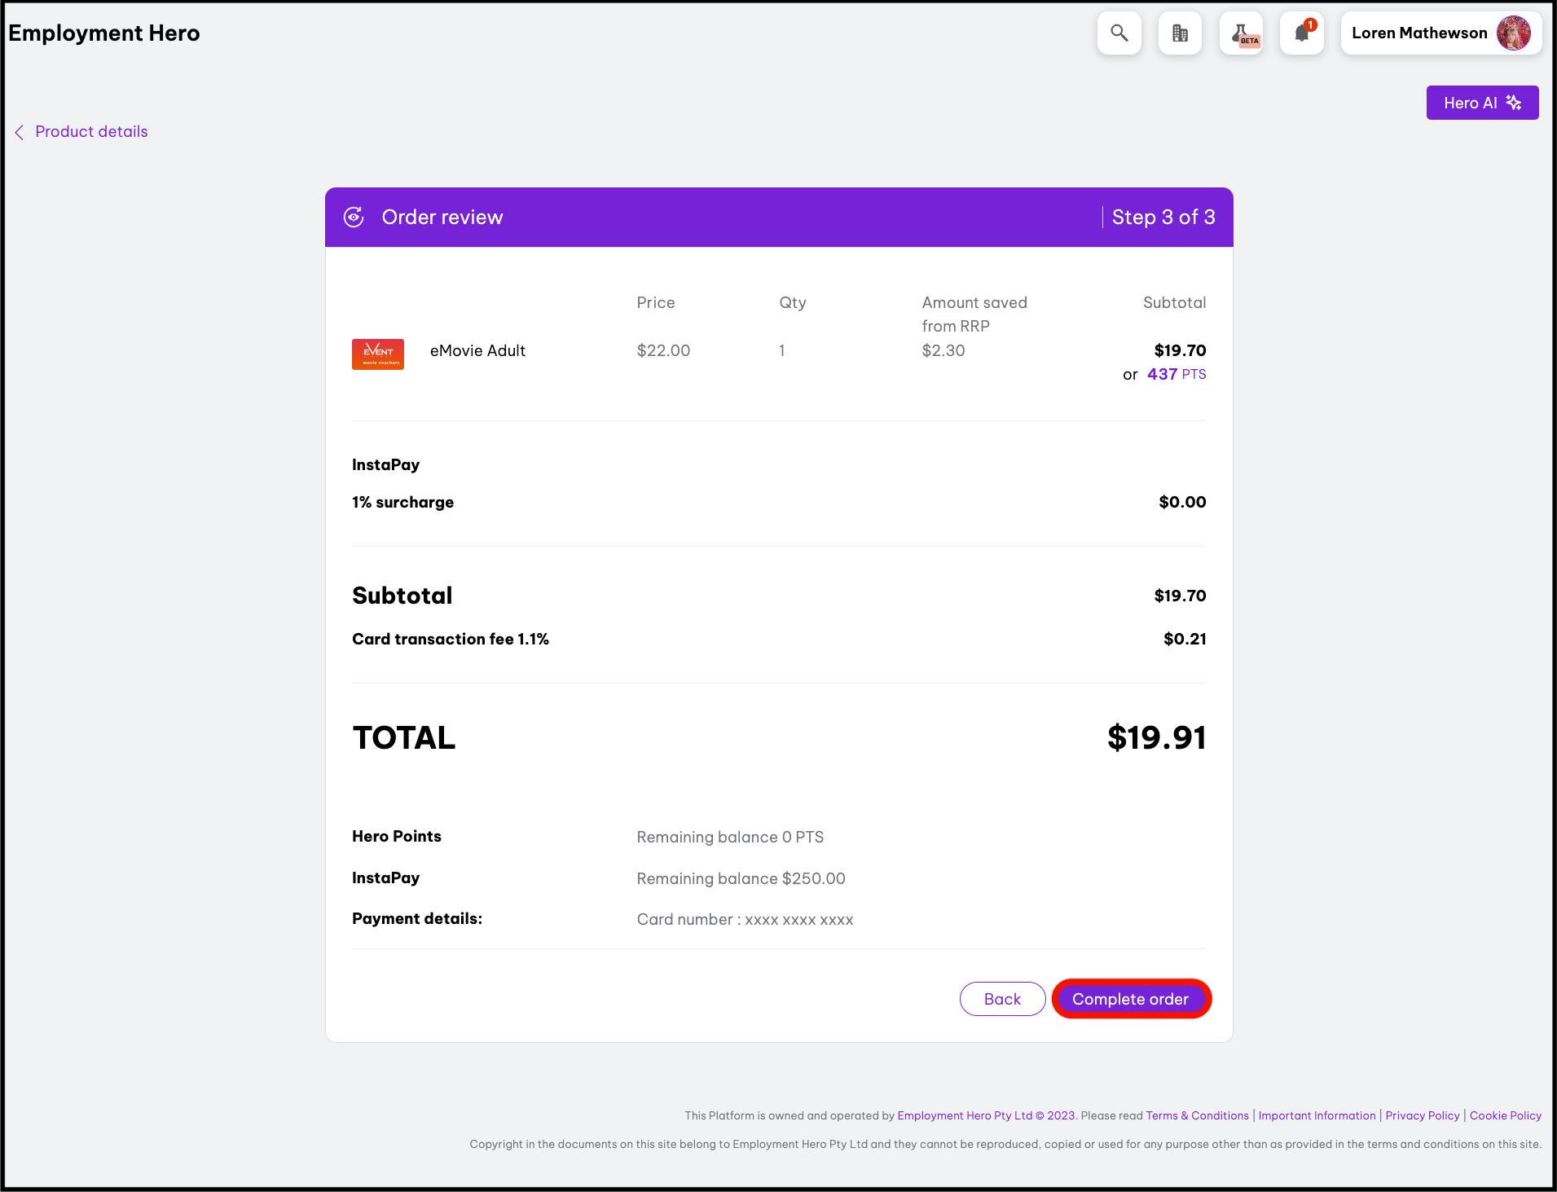Image resolution: width=1557 pixels, height=1192 pixels.
Task: Open the organisation building icon
Action: [x=1180, y=33]
